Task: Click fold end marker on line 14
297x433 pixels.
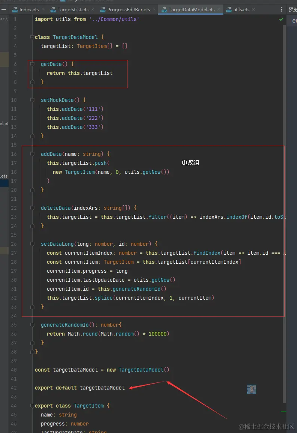Action: 32,136
